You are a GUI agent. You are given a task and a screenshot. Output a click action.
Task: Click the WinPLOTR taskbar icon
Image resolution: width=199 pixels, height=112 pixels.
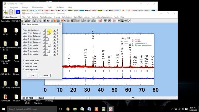(111, 109)
